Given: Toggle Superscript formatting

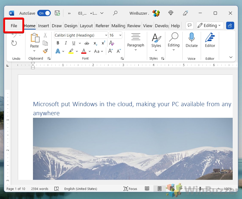Looking at the screenshot, I should tap(103, 43).
